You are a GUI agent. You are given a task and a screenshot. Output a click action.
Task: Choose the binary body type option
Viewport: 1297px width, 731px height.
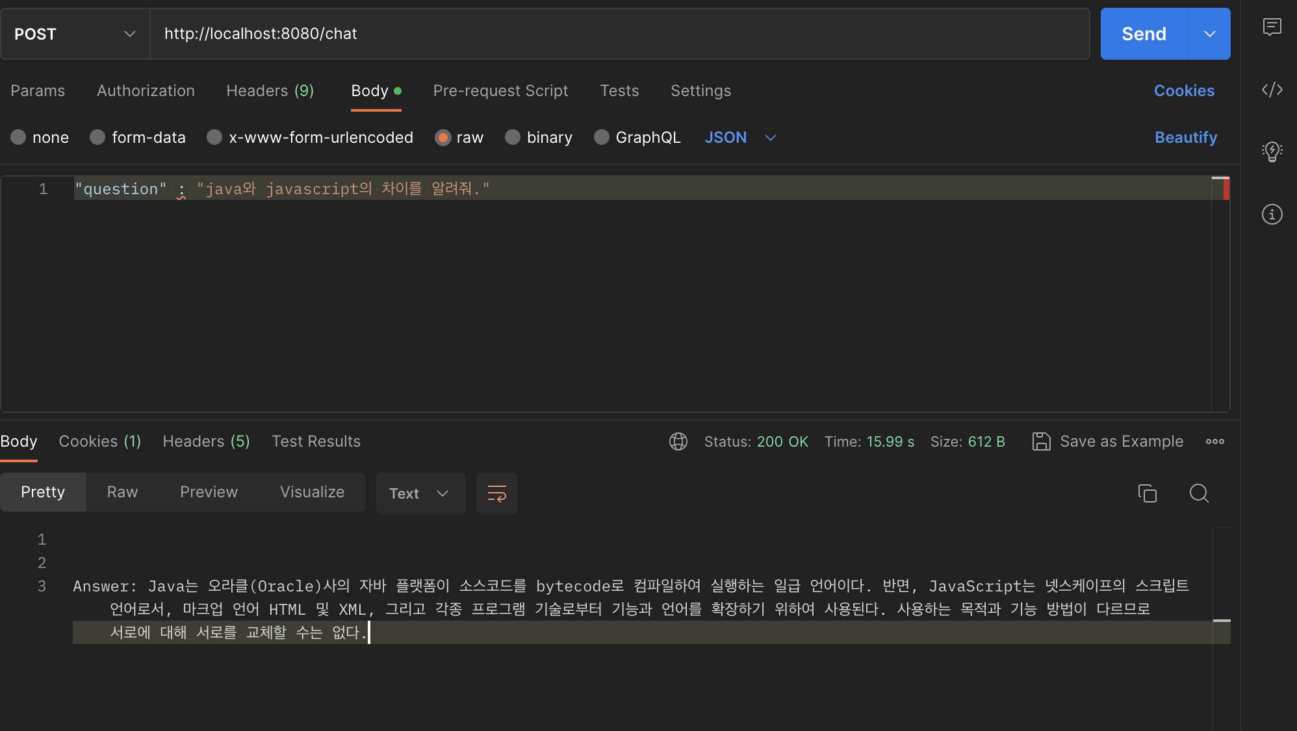pos(513,138)
